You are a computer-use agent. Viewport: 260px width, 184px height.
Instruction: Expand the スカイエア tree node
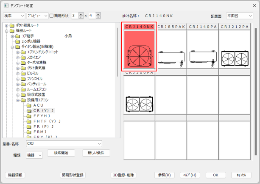[x=18, y=57]
